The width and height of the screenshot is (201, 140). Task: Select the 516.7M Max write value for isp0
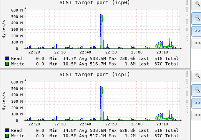point(98,64)
